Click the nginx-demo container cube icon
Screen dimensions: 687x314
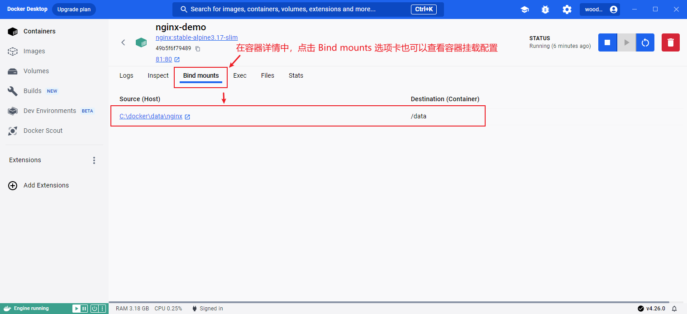pos(142,42)
